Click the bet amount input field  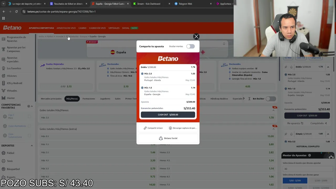pyautogui.click(x=308, y=169)
